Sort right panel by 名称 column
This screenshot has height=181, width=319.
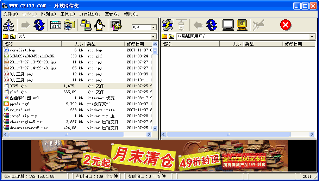190,44
